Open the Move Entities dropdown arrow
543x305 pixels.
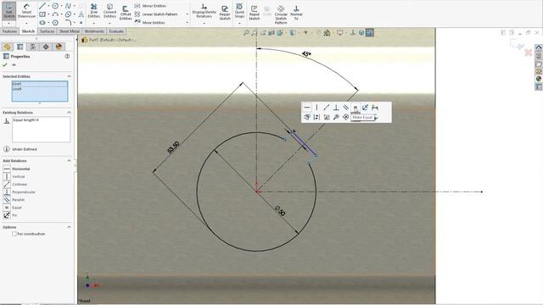pyautogui.click(x=188, y=23)
